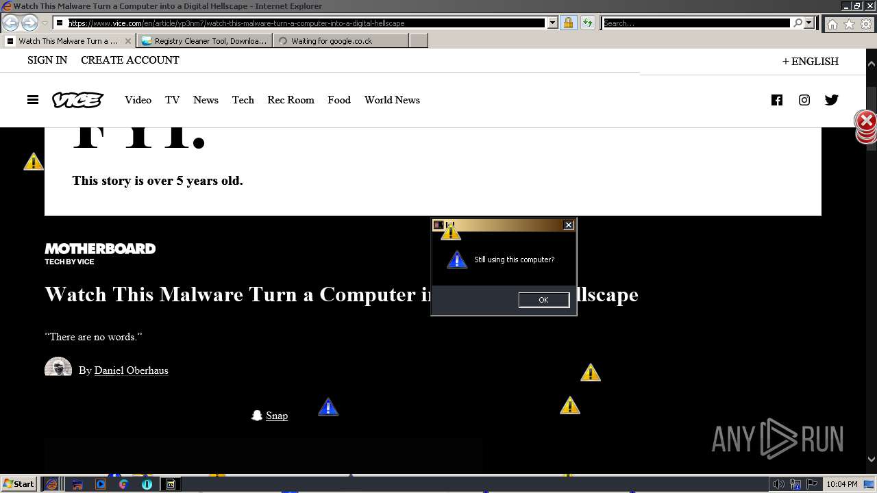The image size is (877, 493).
Task: Click the article headline text
Action: tap(341, 294)
